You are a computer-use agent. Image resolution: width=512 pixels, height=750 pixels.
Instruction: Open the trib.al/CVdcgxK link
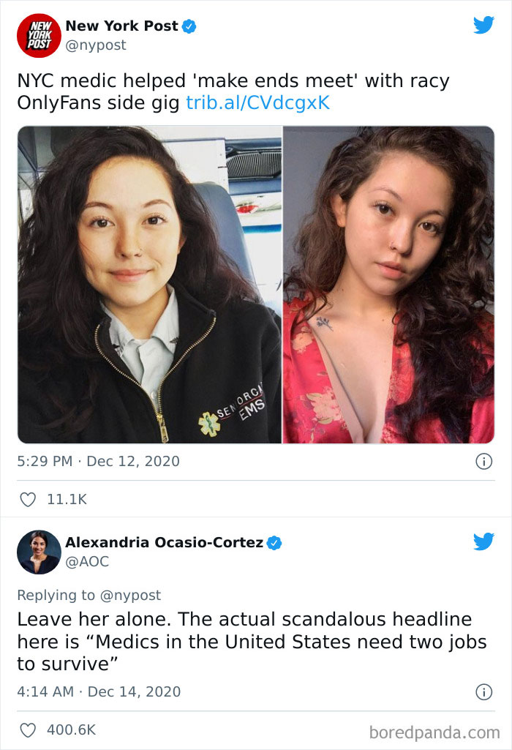pyautogui.click(x=257, y=103)
